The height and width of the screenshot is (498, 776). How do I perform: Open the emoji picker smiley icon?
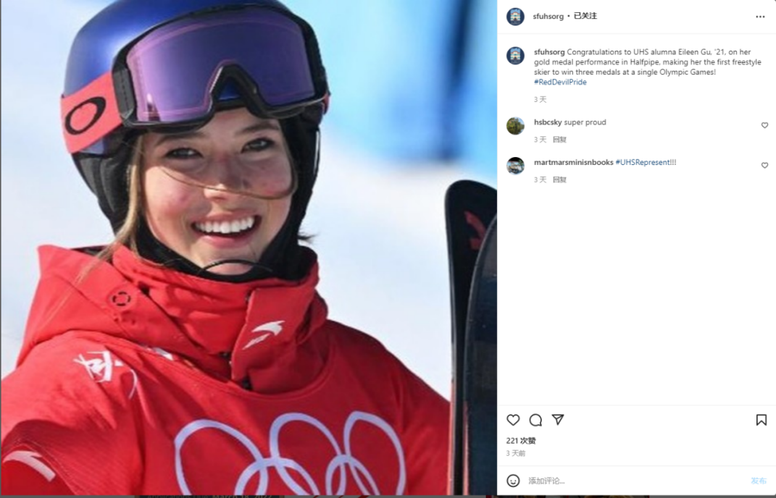513,480
